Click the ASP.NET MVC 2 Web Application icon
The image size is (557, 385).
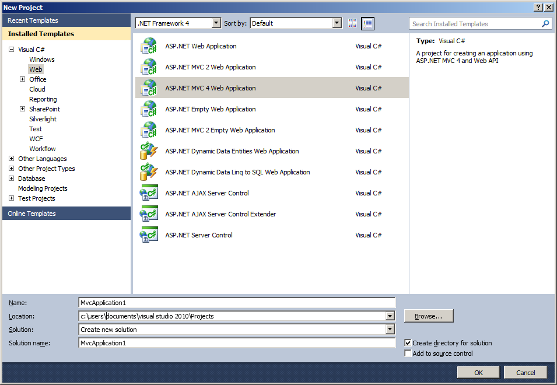click(149, 67)
